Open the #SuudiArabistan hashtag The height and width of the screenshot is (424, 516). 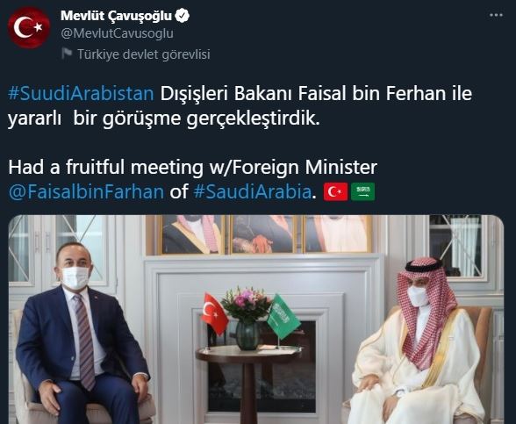(81, 93)
